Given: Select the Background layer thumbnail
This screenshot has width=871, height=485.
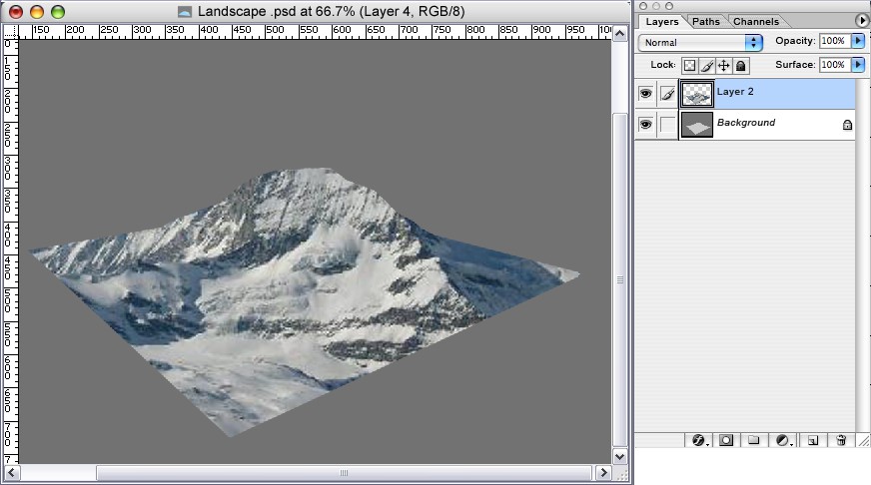Looking at the screenshot, I should 697,125.
